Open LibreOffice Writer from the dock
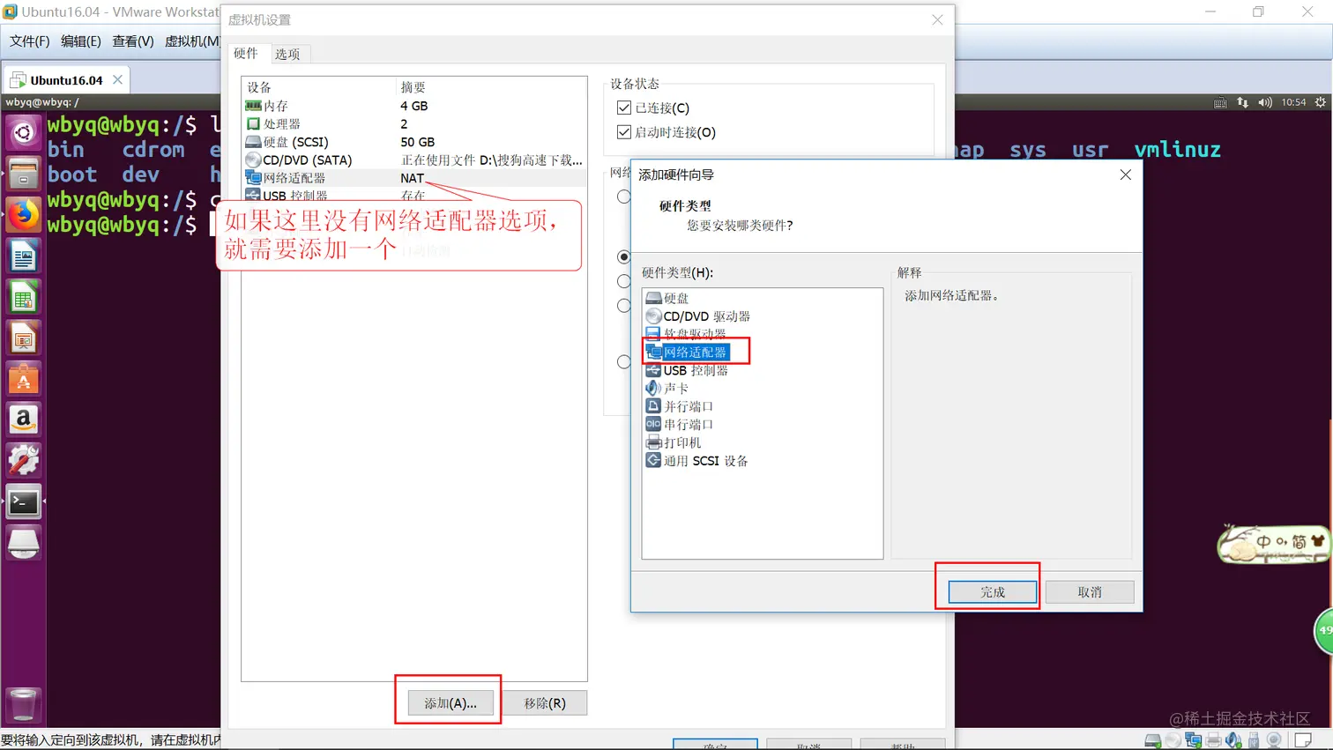The height and width of the screenshot is (750, 1333). [x=24, y=256]
